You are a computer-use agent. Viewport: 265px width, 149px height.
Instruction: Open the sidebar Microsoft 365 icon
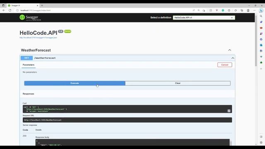(261, 39)
